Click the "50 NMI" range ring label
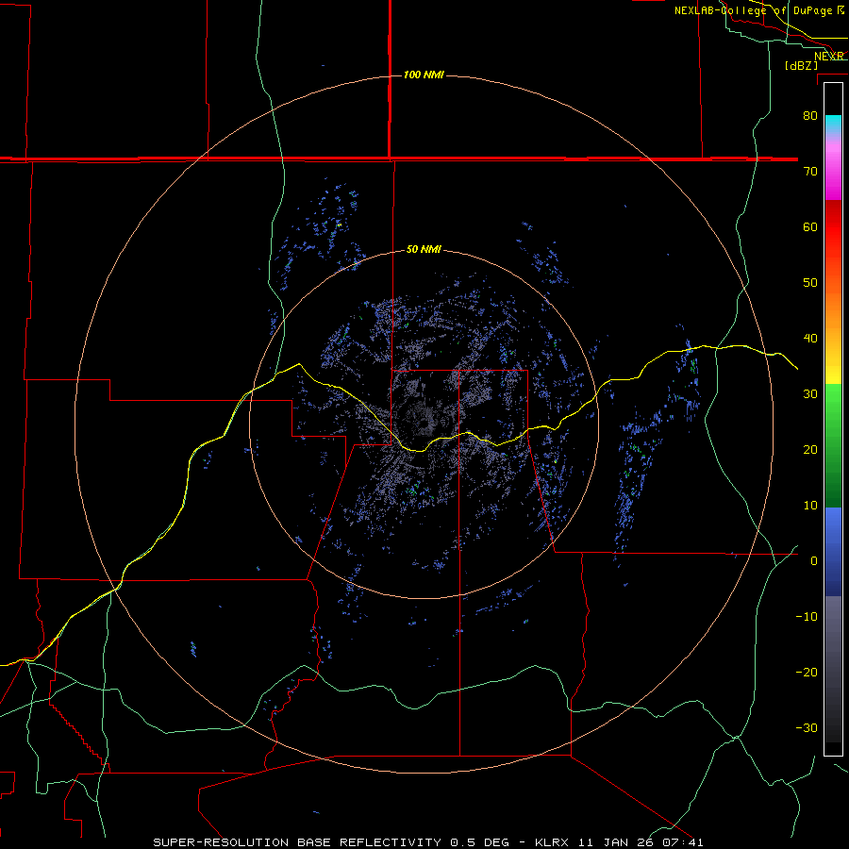Image resolution: width=849 pixels, height=849 pixels. (x=424, y=250)
